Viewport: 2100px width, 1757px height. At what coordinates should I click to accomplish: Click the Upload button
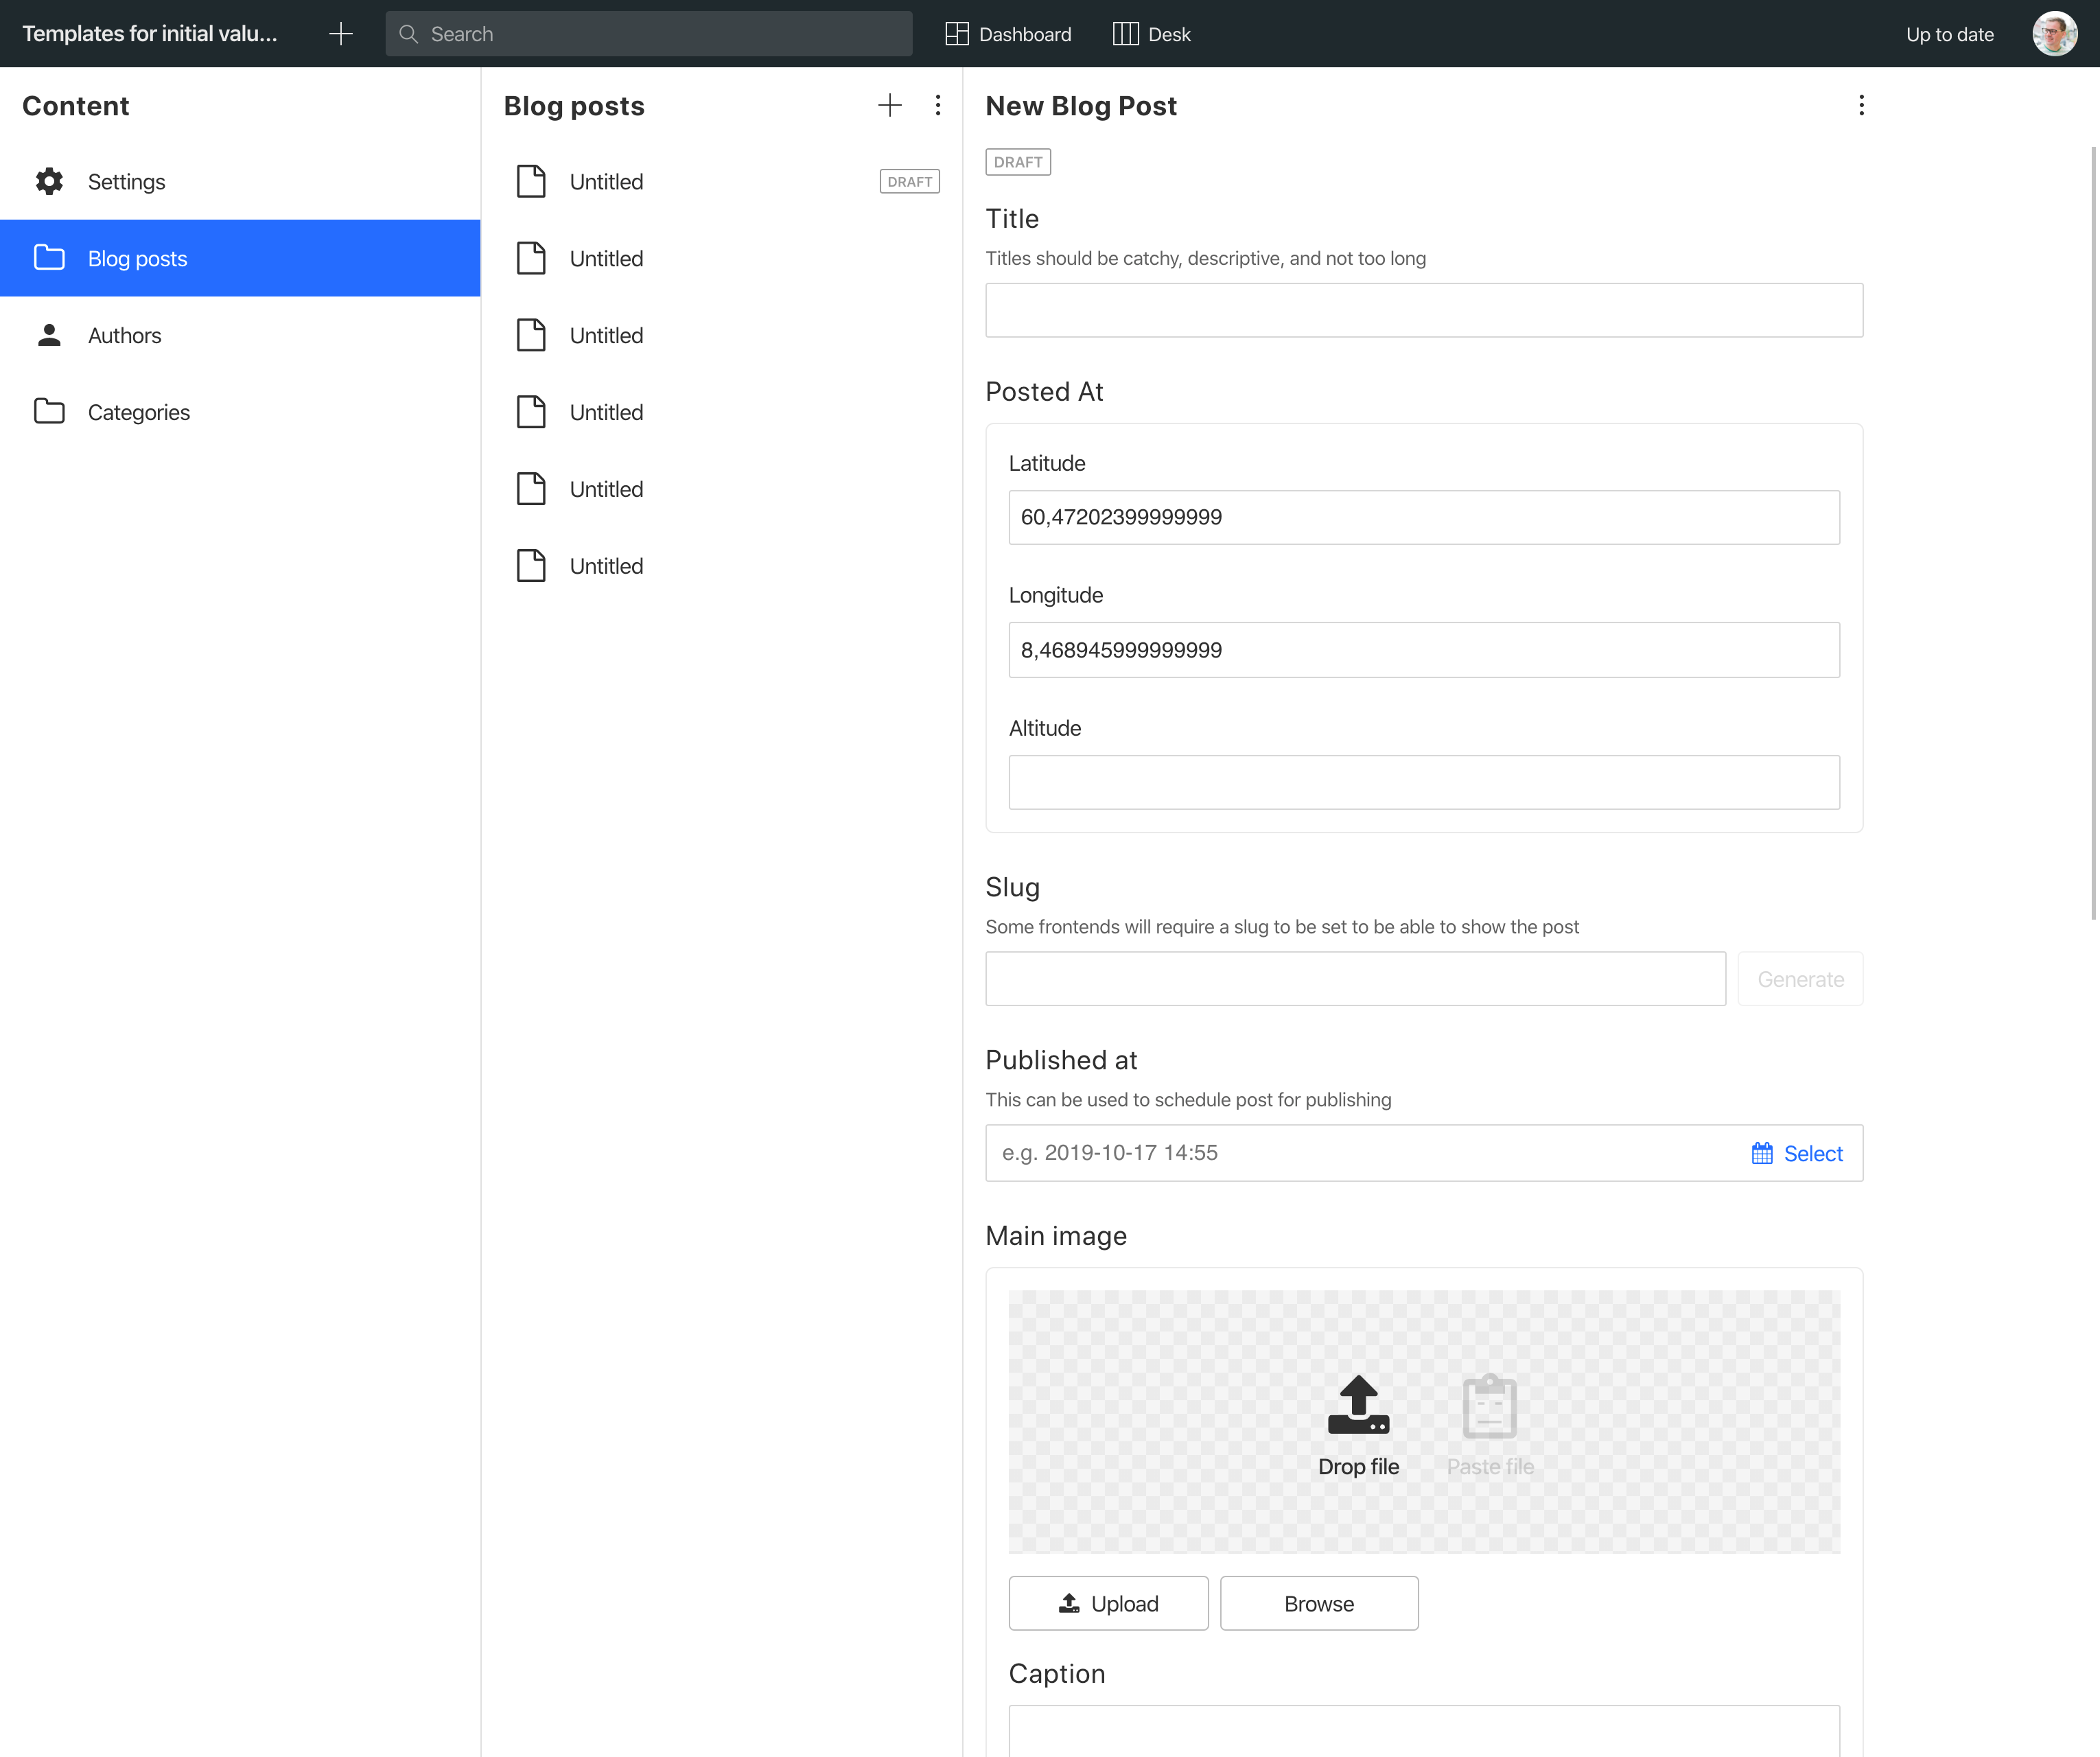(1108, 1603)
